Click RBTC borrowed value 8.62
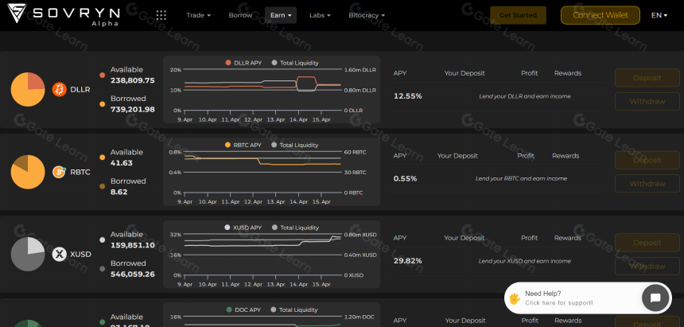 click(119, 192)
